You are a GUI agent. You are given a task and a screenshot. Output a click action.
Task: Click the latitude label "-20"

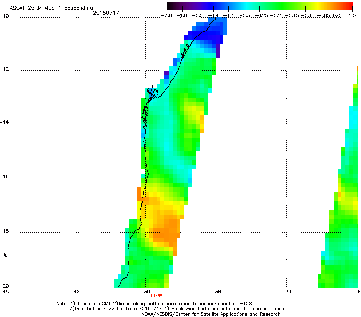point(4,286)
